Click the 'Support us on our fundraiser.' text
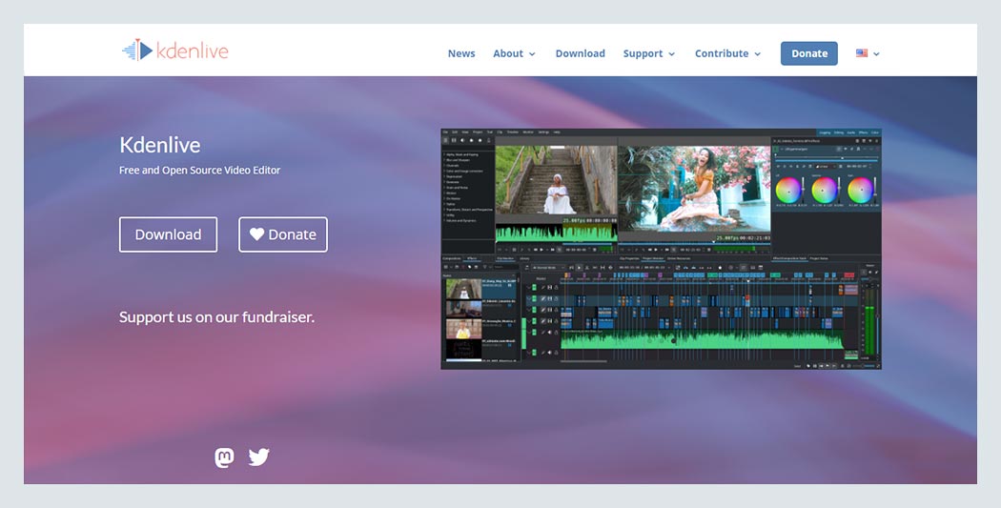This screenshot has width=1001, height=508. (216, 317)
